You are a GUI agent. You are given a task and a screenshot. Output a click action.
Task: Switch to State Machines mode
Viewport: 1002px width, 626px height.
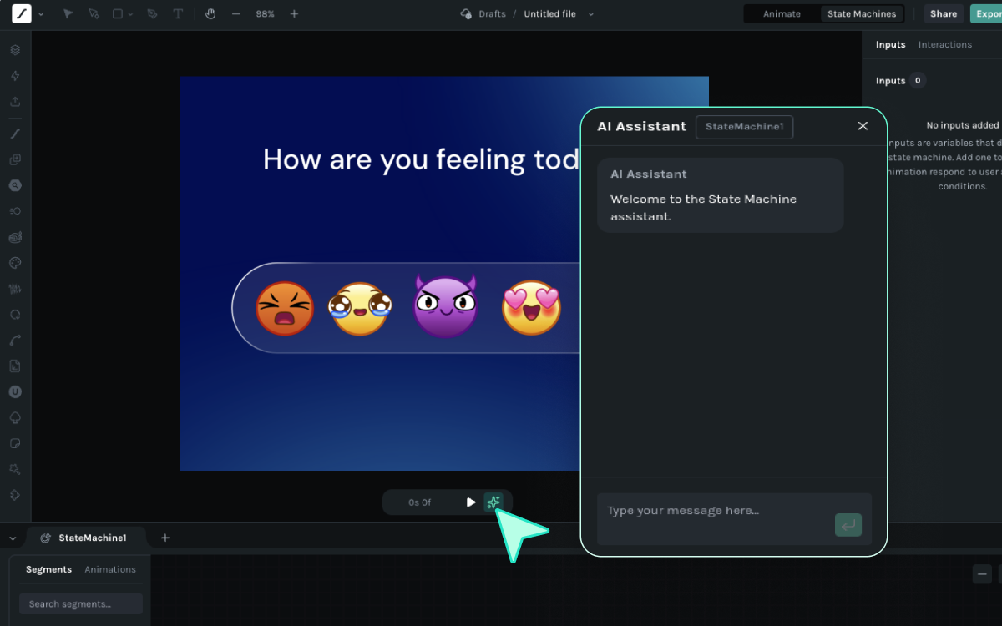click(862, 14)
